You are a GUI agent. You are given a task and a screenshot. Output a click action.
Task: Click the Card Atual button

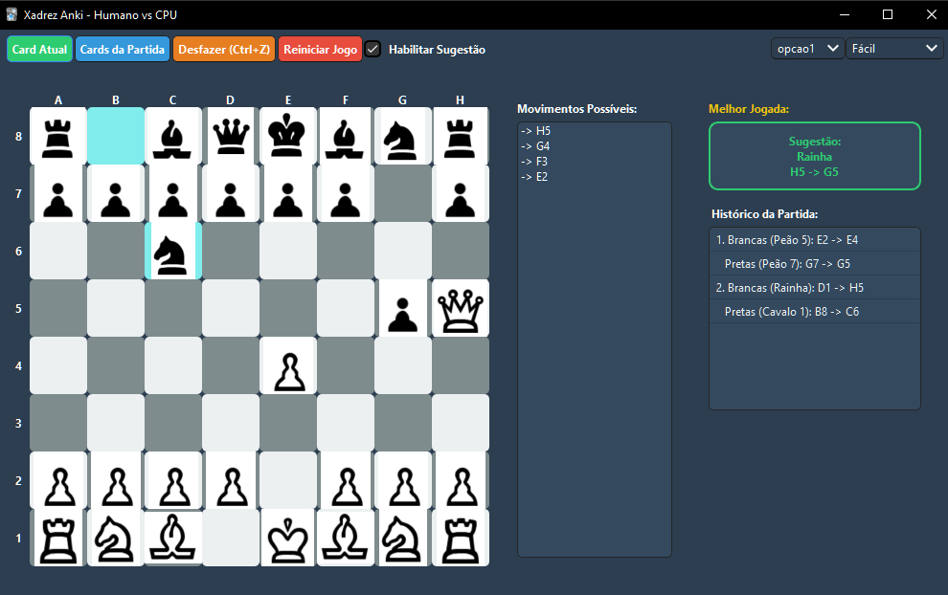coord(39,49)
